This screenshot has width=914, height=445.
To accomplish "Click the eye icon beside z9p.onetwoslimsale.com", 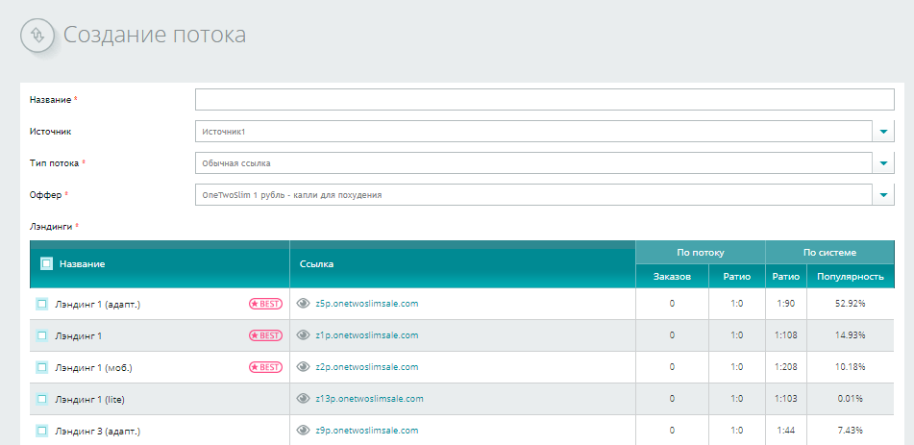I will [304, 431].
